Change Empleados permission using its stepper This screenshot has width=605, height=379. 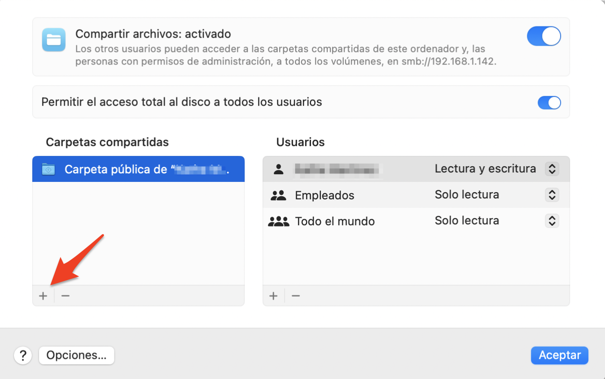[x=552, y=195]
